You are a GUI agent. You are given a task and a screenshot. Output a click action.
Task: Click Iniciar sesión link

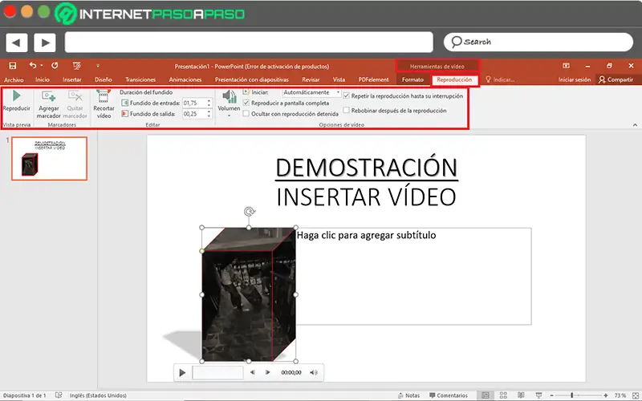575,79
